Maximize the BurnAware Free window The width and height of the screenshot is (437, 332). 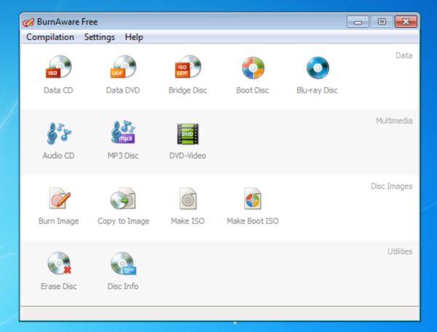pyautogui.click(x=382, y=21)
